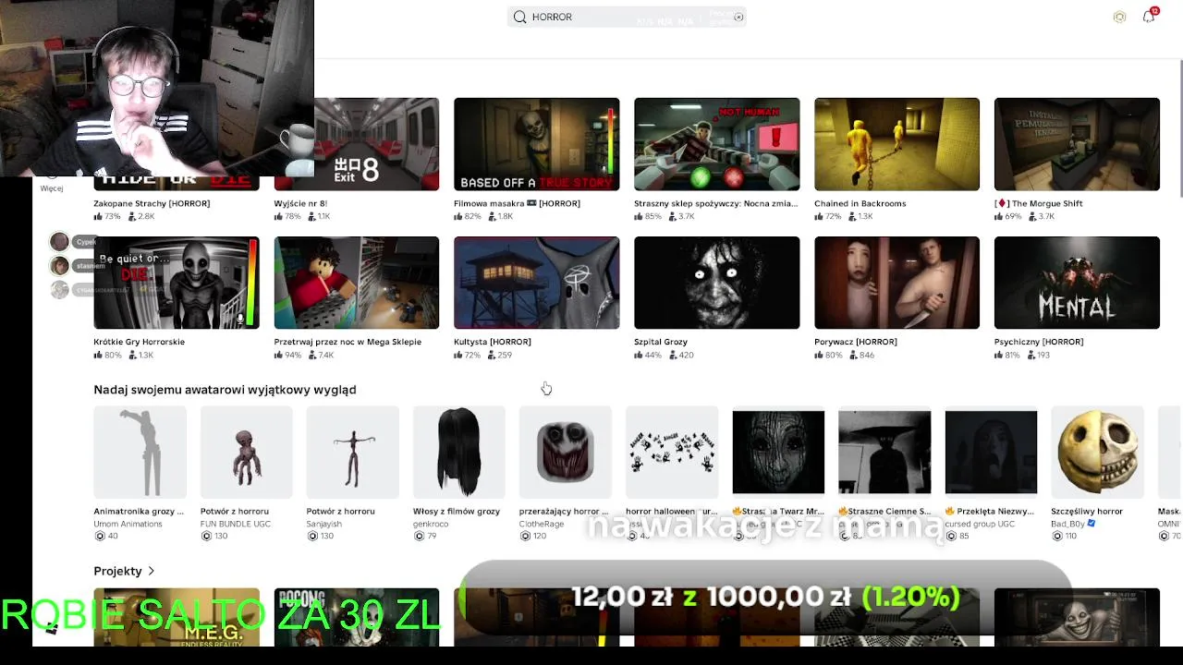The width and height of the screenshot is (1183, 665).
Task: Open second friend avatar in sidebar
Action: tap(59, 266)
